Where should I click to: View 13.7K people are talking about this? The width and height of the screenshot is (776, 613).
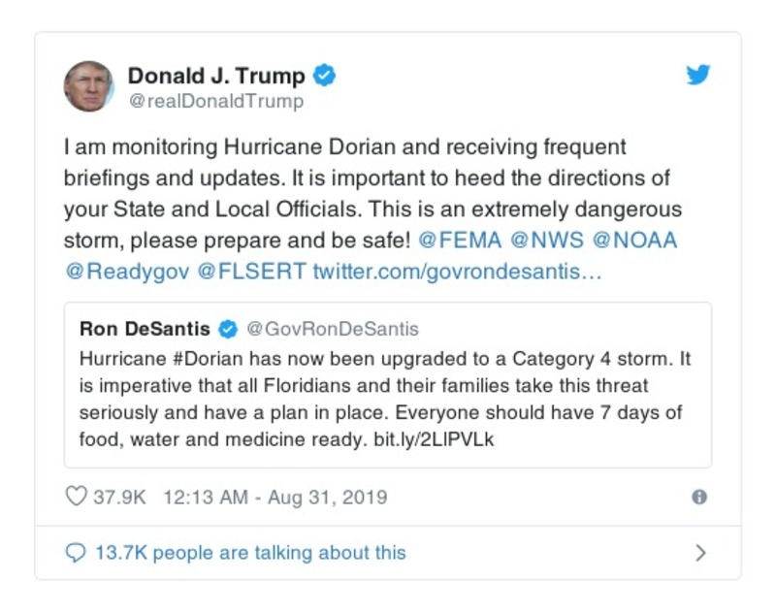point(250,553)
